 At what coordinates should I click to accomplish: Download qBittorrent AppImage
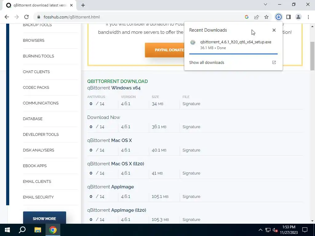click(110, 187)
